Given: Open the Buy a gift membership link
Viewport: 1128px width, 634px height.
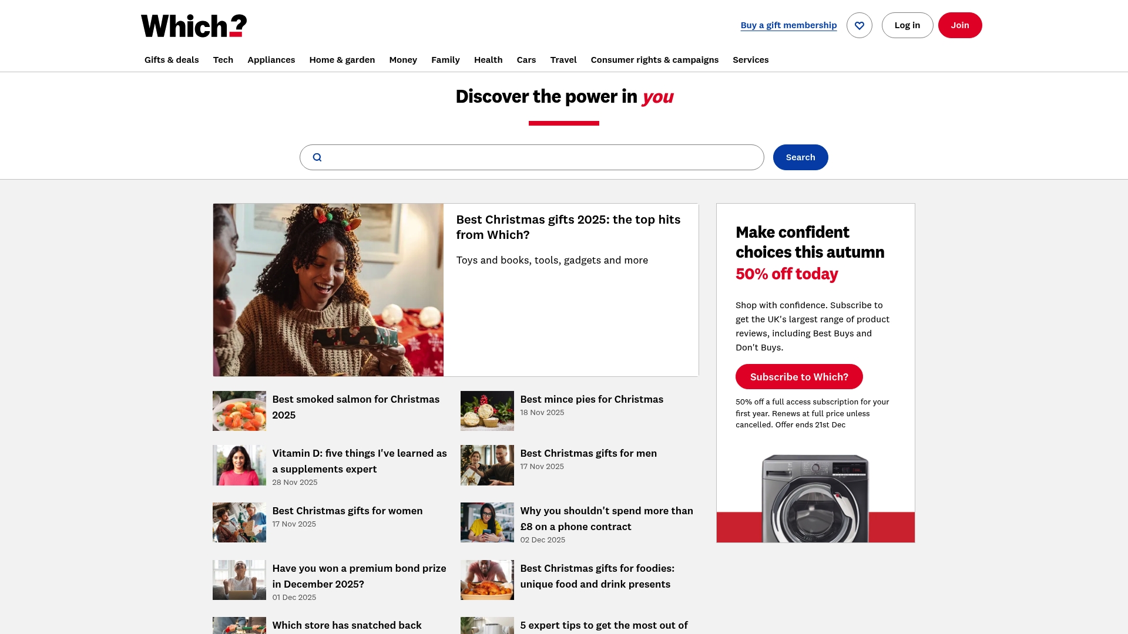Looking at the screenshot, I should point(789,25).
